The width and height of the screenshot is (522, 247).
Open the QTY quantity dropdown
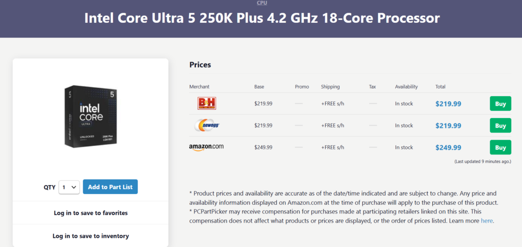[x=69, y=187]
